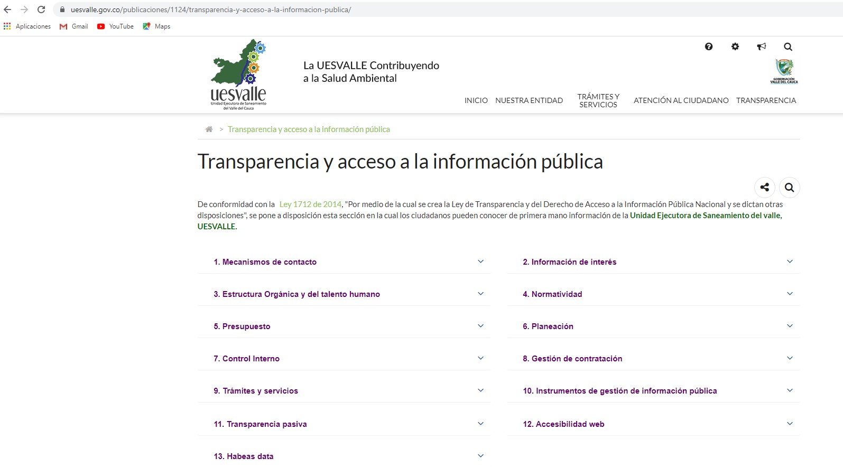Open the NUESTRA ENTIDAD menu
Screen dimensions: 843x467
(529, 100)
